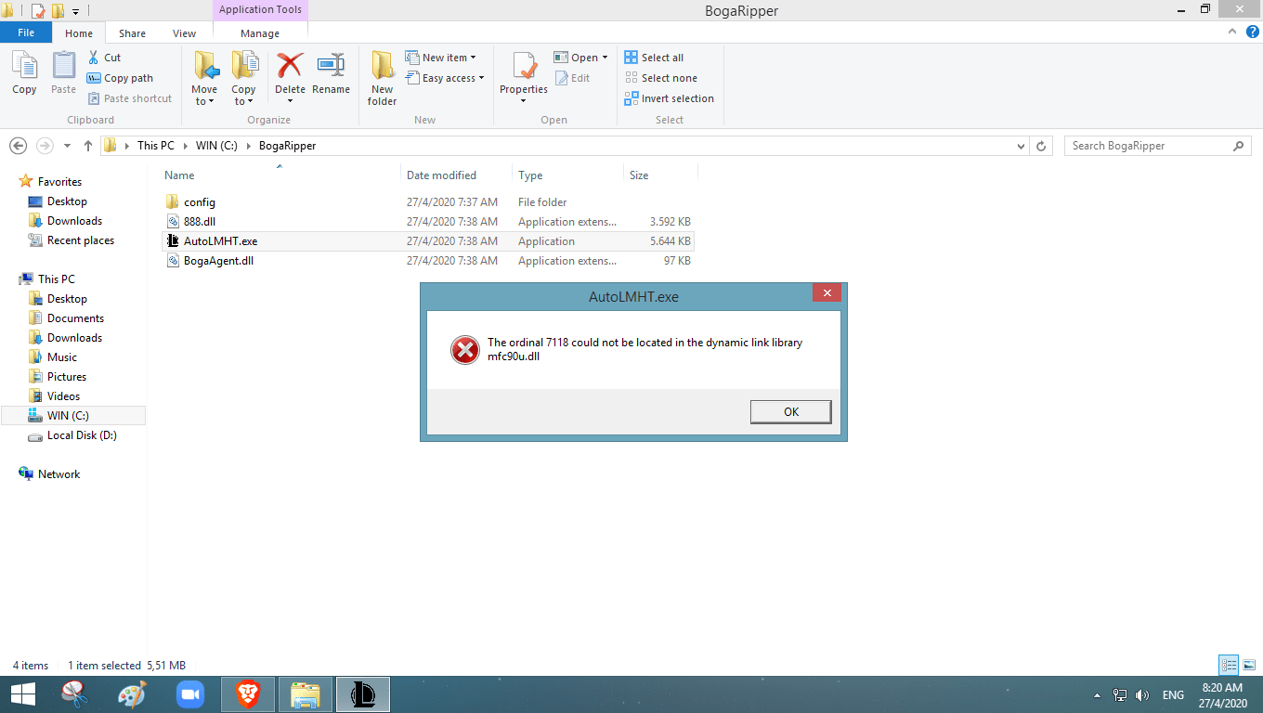Open Zoom from the taskbar
The width and height of the screenshot is (1263, 713).
pos(189,694)
